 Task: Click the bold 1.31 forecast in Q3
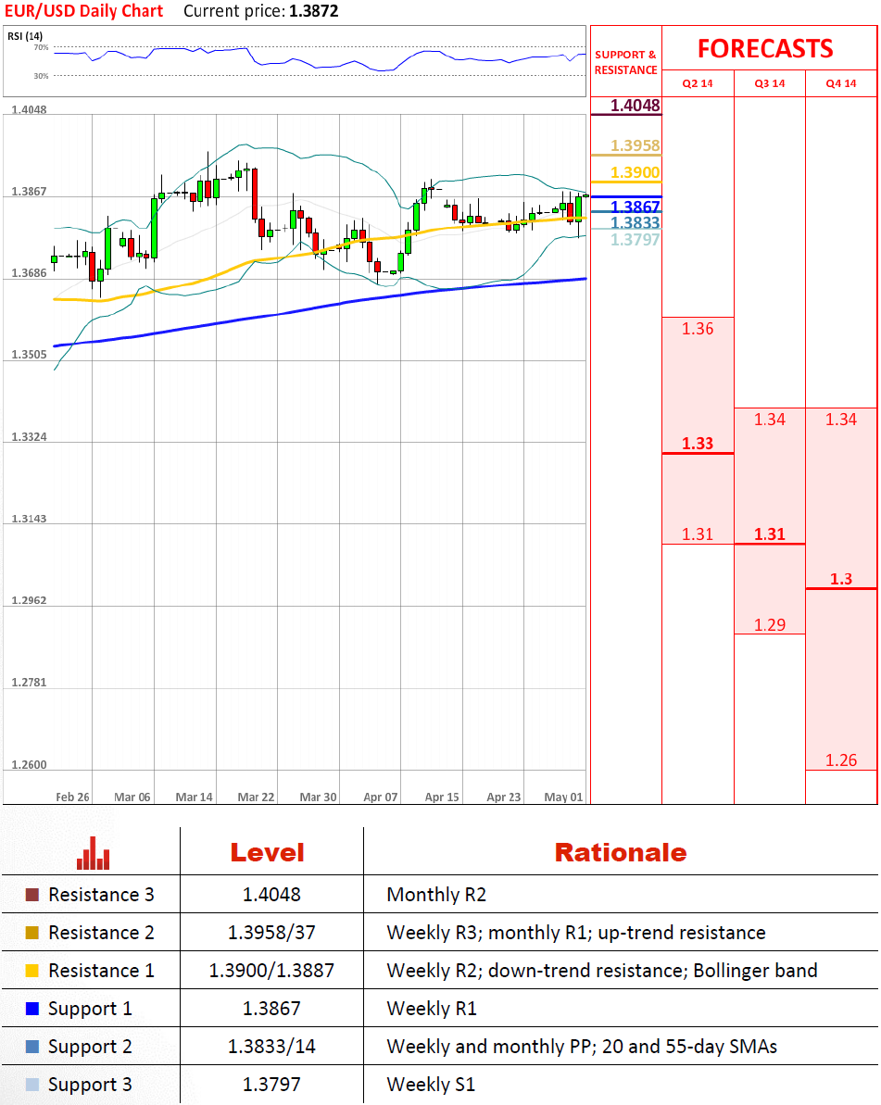click(x=770, y=534)
